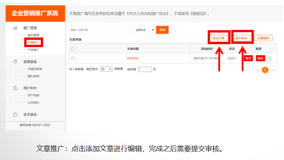Image resolution: width=284 pixels, height=160 pixels.
Task: Click the orange 查询 search button
Action: tap(162, 30)
